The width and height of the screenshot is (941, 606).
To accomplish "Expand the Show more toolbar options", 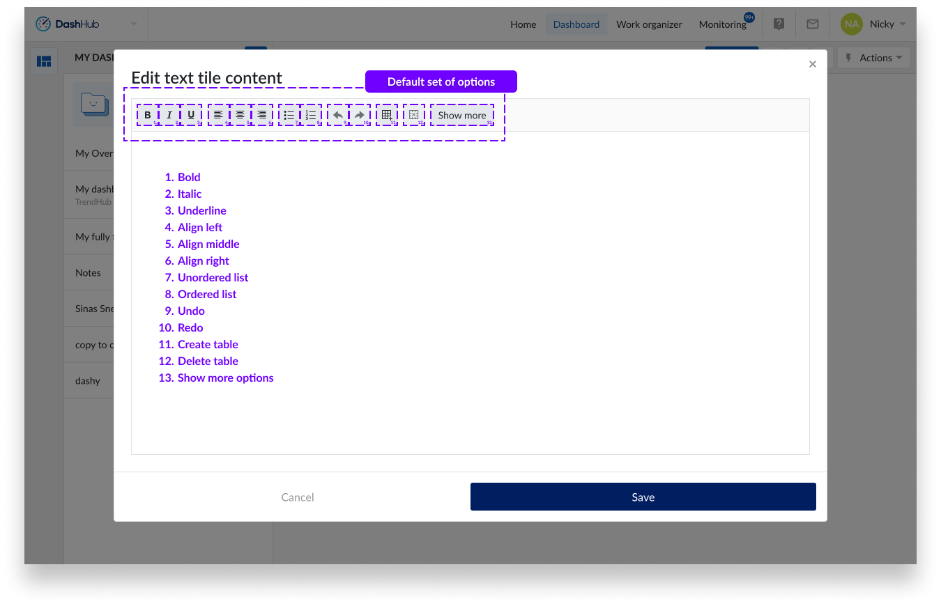I will [x=461, y=115].
